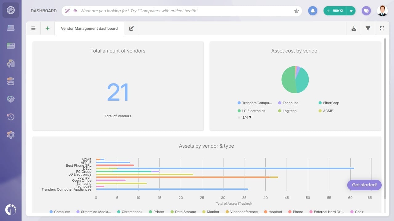Viewport: 394px width, 221px height.
Task: Click inside the search field at the top
Action: [x=185, y=11]
